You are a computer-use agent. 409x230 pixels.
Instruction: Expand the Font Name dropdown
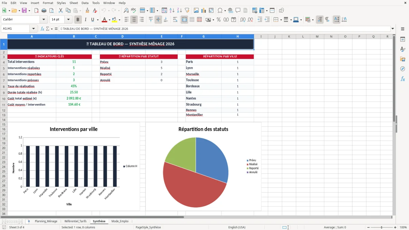pos(44,20)
